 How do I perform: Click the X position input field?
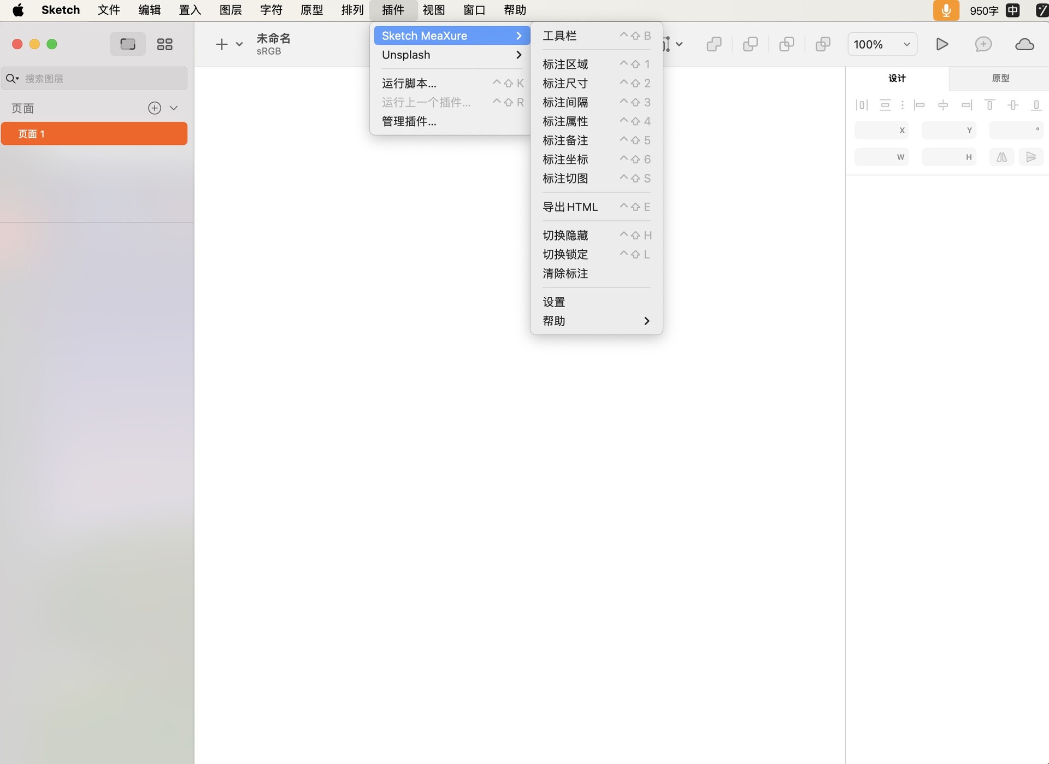click(881, 130)
